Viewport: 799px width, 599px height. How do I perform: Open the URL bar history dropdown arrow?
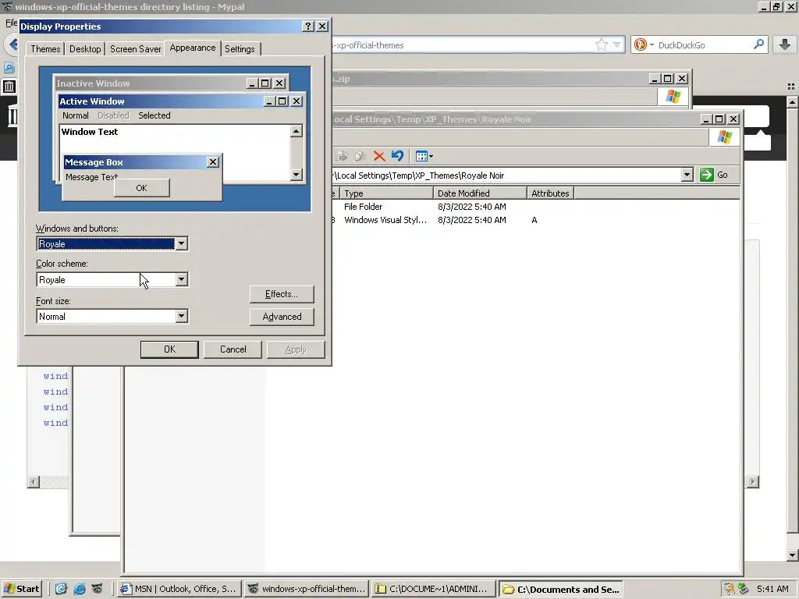pos(616,44)
